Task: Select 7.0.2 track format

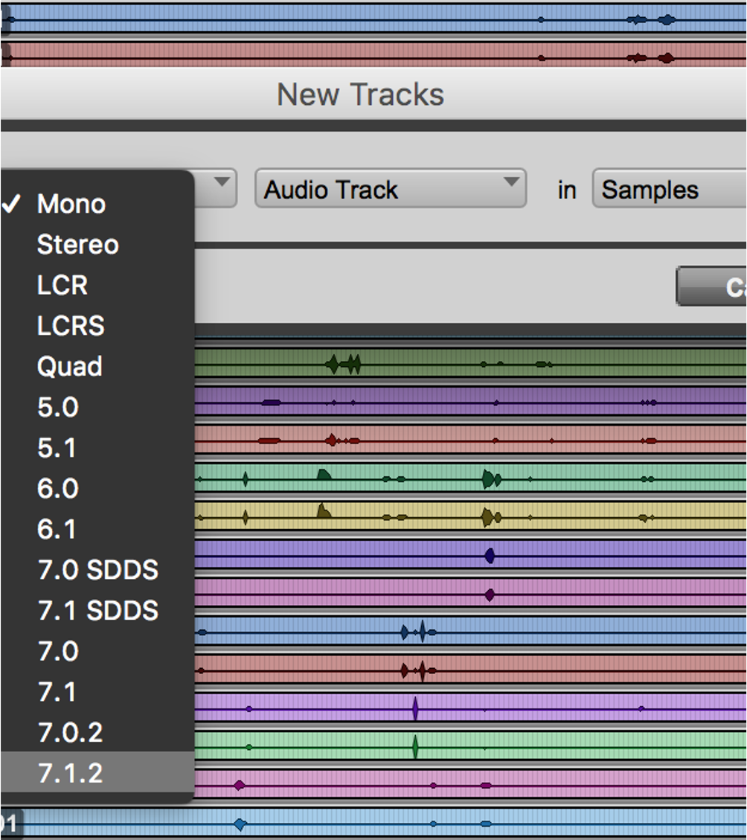Action: 70,733
